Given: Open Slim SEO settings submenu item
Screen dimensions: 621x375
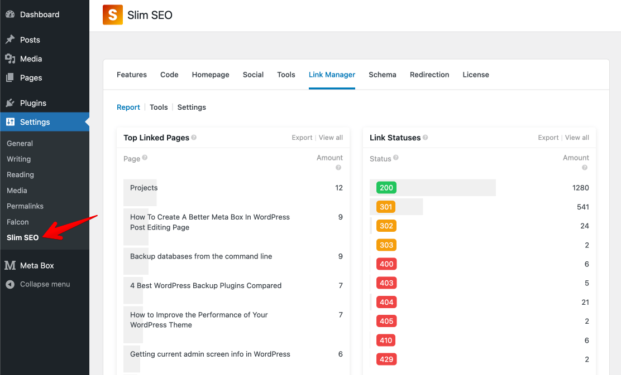Looking at the screenshot, I should [22, 237].
